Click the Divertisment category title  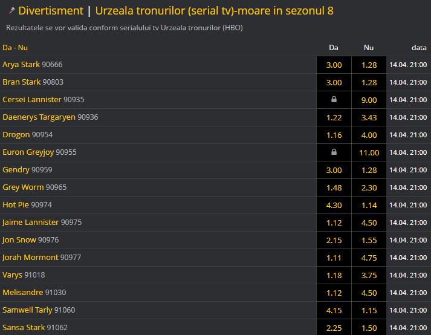pyautogui.click(x=51, y=11)
